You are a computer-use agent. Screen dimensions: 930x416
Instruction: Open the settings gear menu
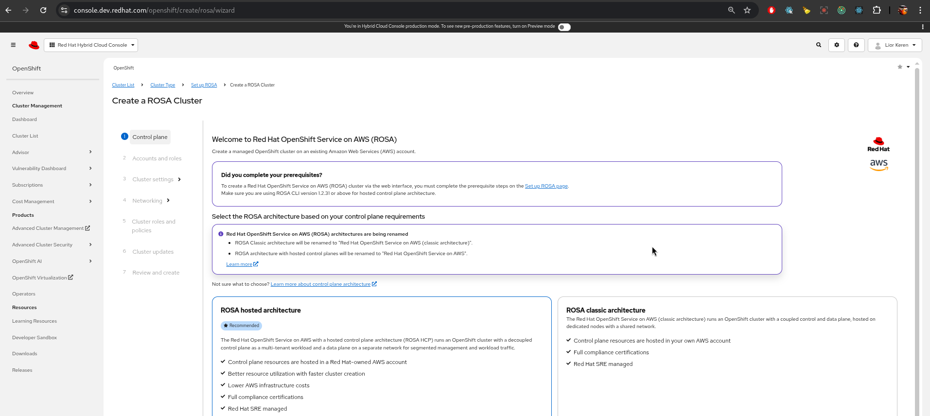click(x=837, y=45)
